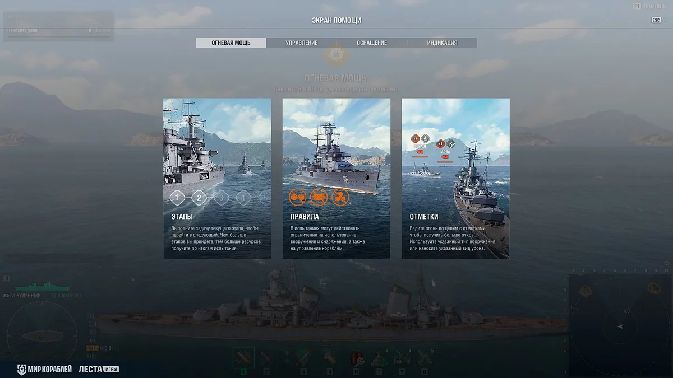Open the Отметки help card
This screenshot has width=673, height=378.
[455, 179]
